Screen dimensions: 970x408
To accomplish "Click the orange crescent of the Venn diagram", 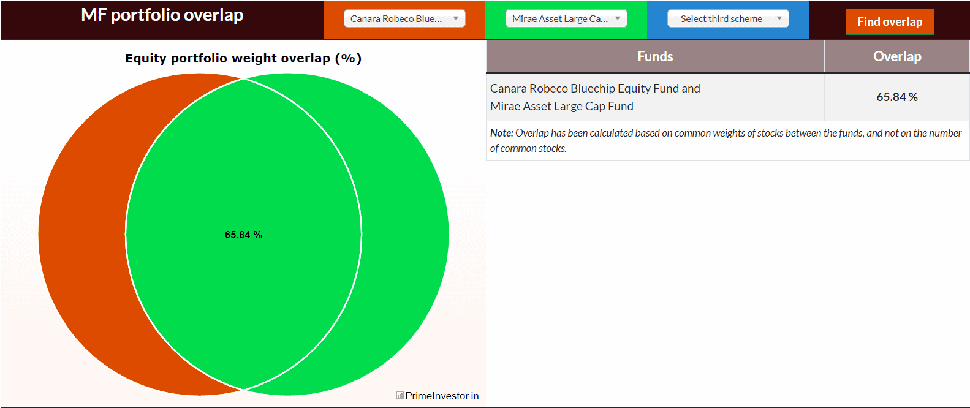I will click(83, 235).
